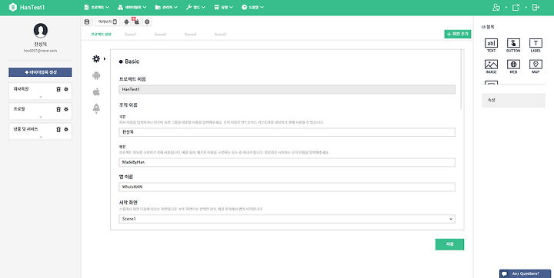Switch to the 프로젝트 설정 tab
554x278 pixels.
tap(101, 35)
